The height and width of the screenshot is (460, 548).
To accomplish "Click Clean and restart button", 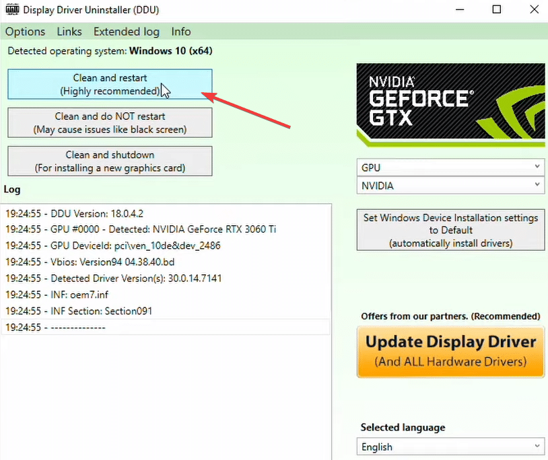I will point(110,84).
